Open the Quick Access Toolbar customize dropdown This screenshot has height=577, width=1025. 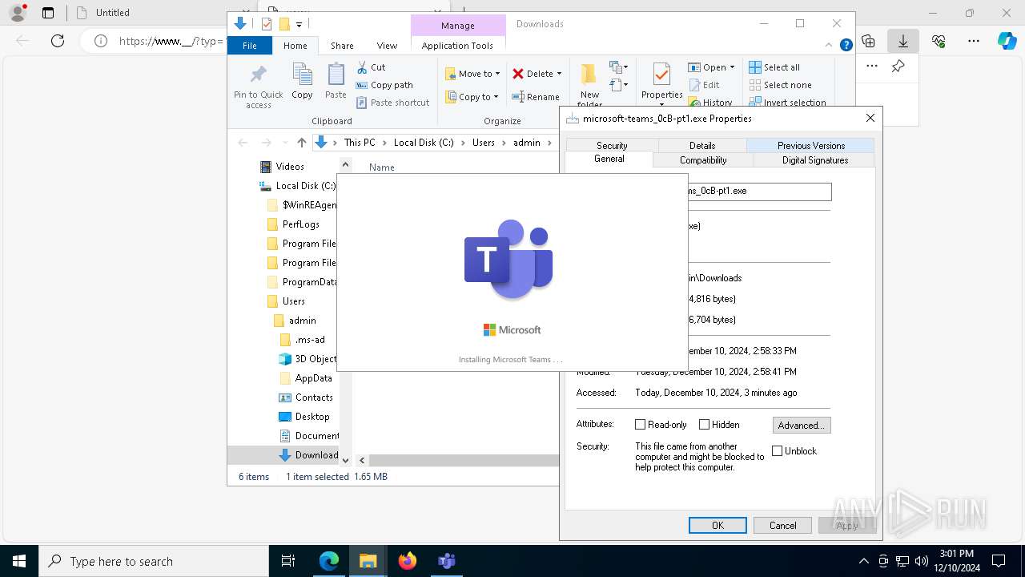pos(299,24)
